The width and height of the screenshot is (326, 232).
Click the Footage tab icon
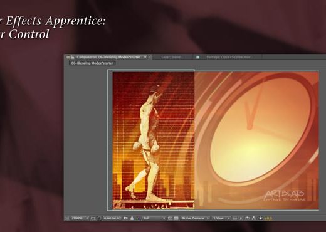[x=197, y=57]
